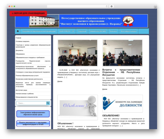Click 'Далее' under the business game post
Screen dimensions: 164x139
click(60, 81)
